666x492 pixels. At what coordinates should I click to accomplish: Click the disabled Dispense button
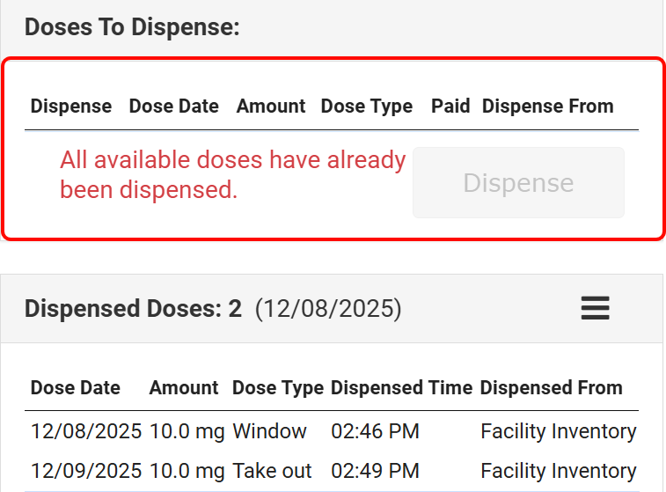click(518, 183)
